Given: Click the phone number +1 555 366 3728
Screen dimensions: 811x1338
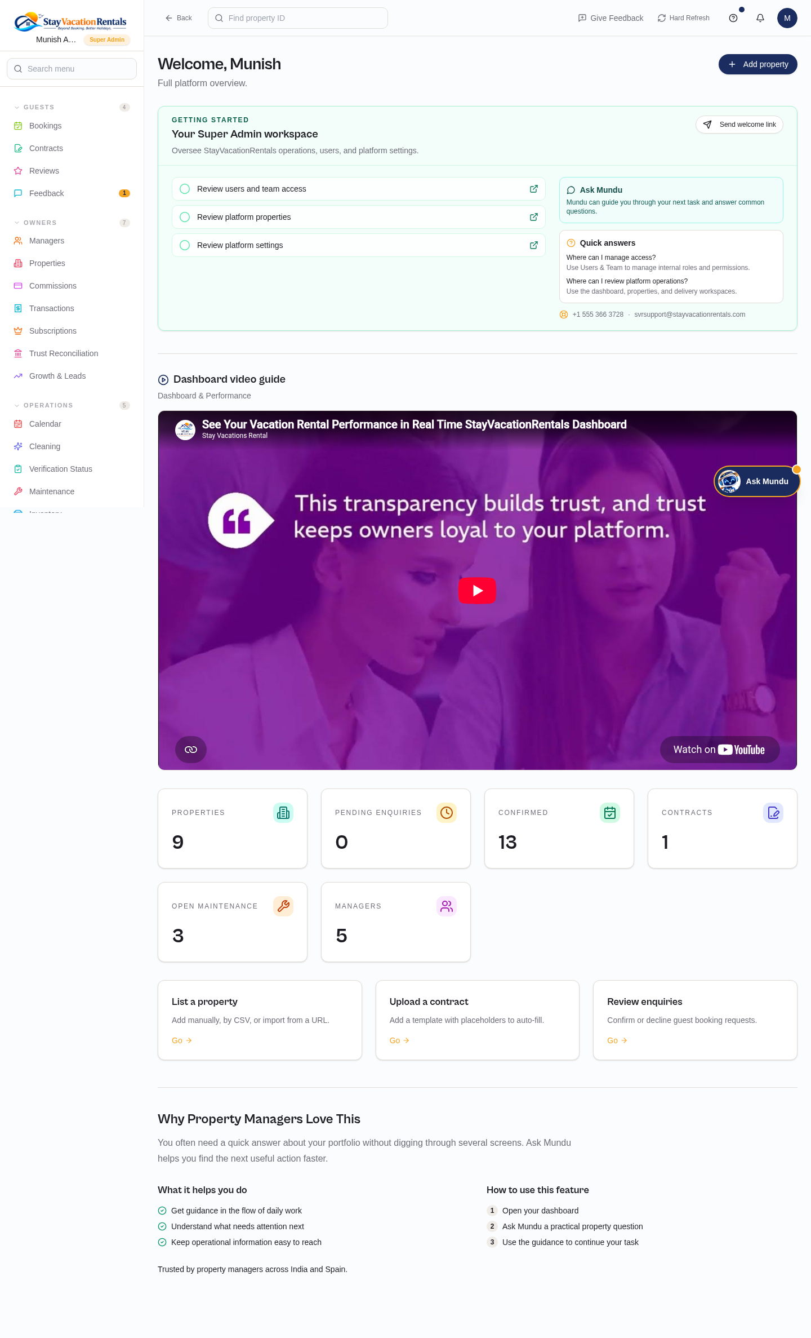Looking at the screenshot, I should pos(598,314).
